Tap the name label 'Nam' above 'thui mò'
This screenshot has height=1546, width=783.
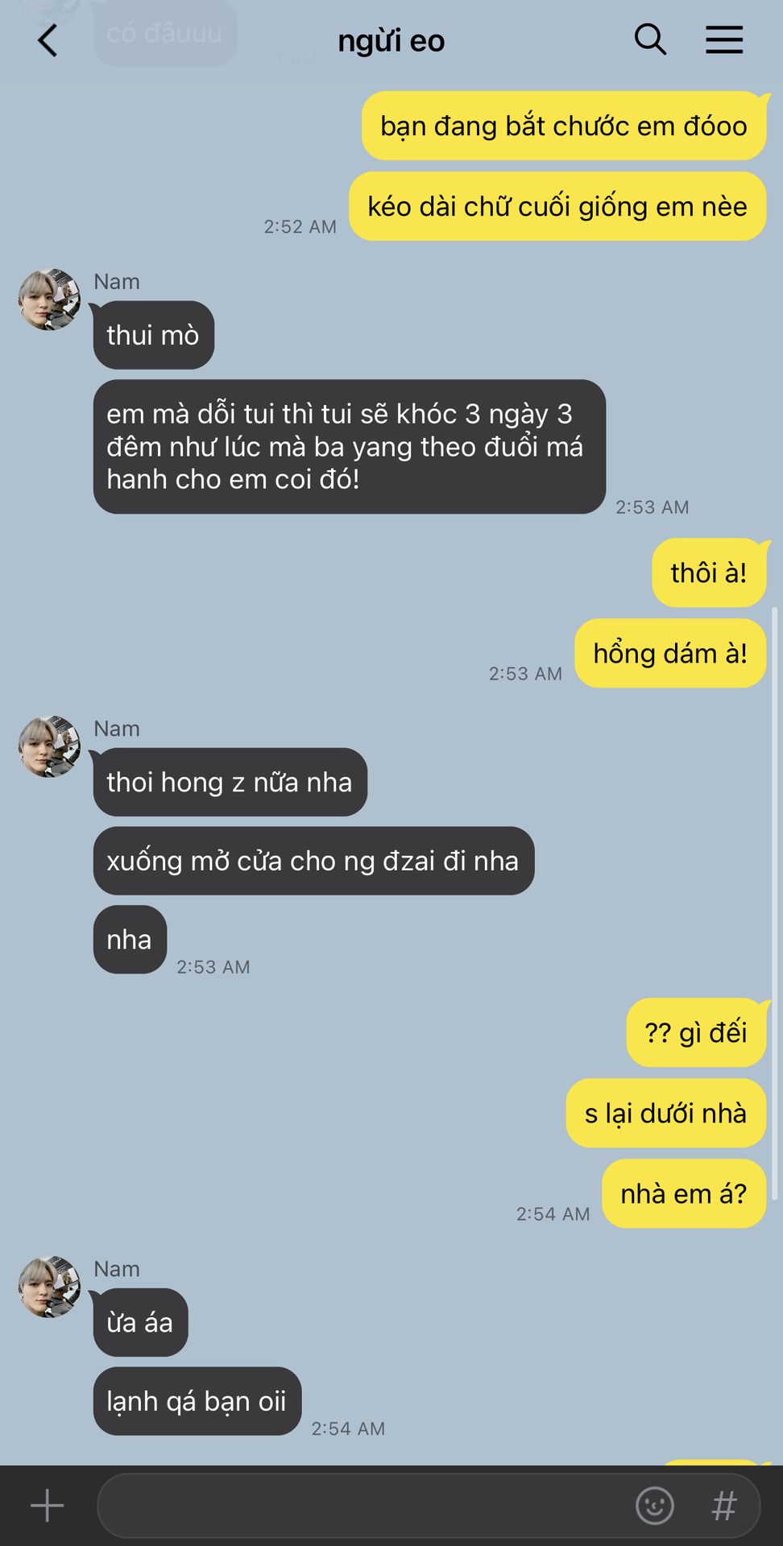[117, 282]
